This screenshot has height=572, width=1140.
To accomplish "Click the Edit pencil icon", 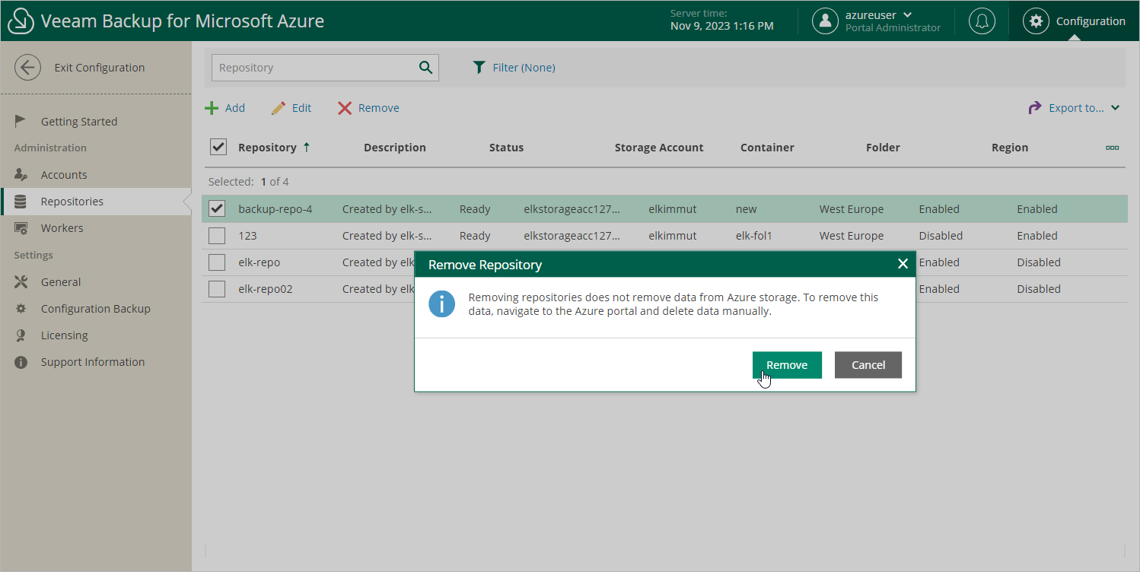I will pos(279,108).
